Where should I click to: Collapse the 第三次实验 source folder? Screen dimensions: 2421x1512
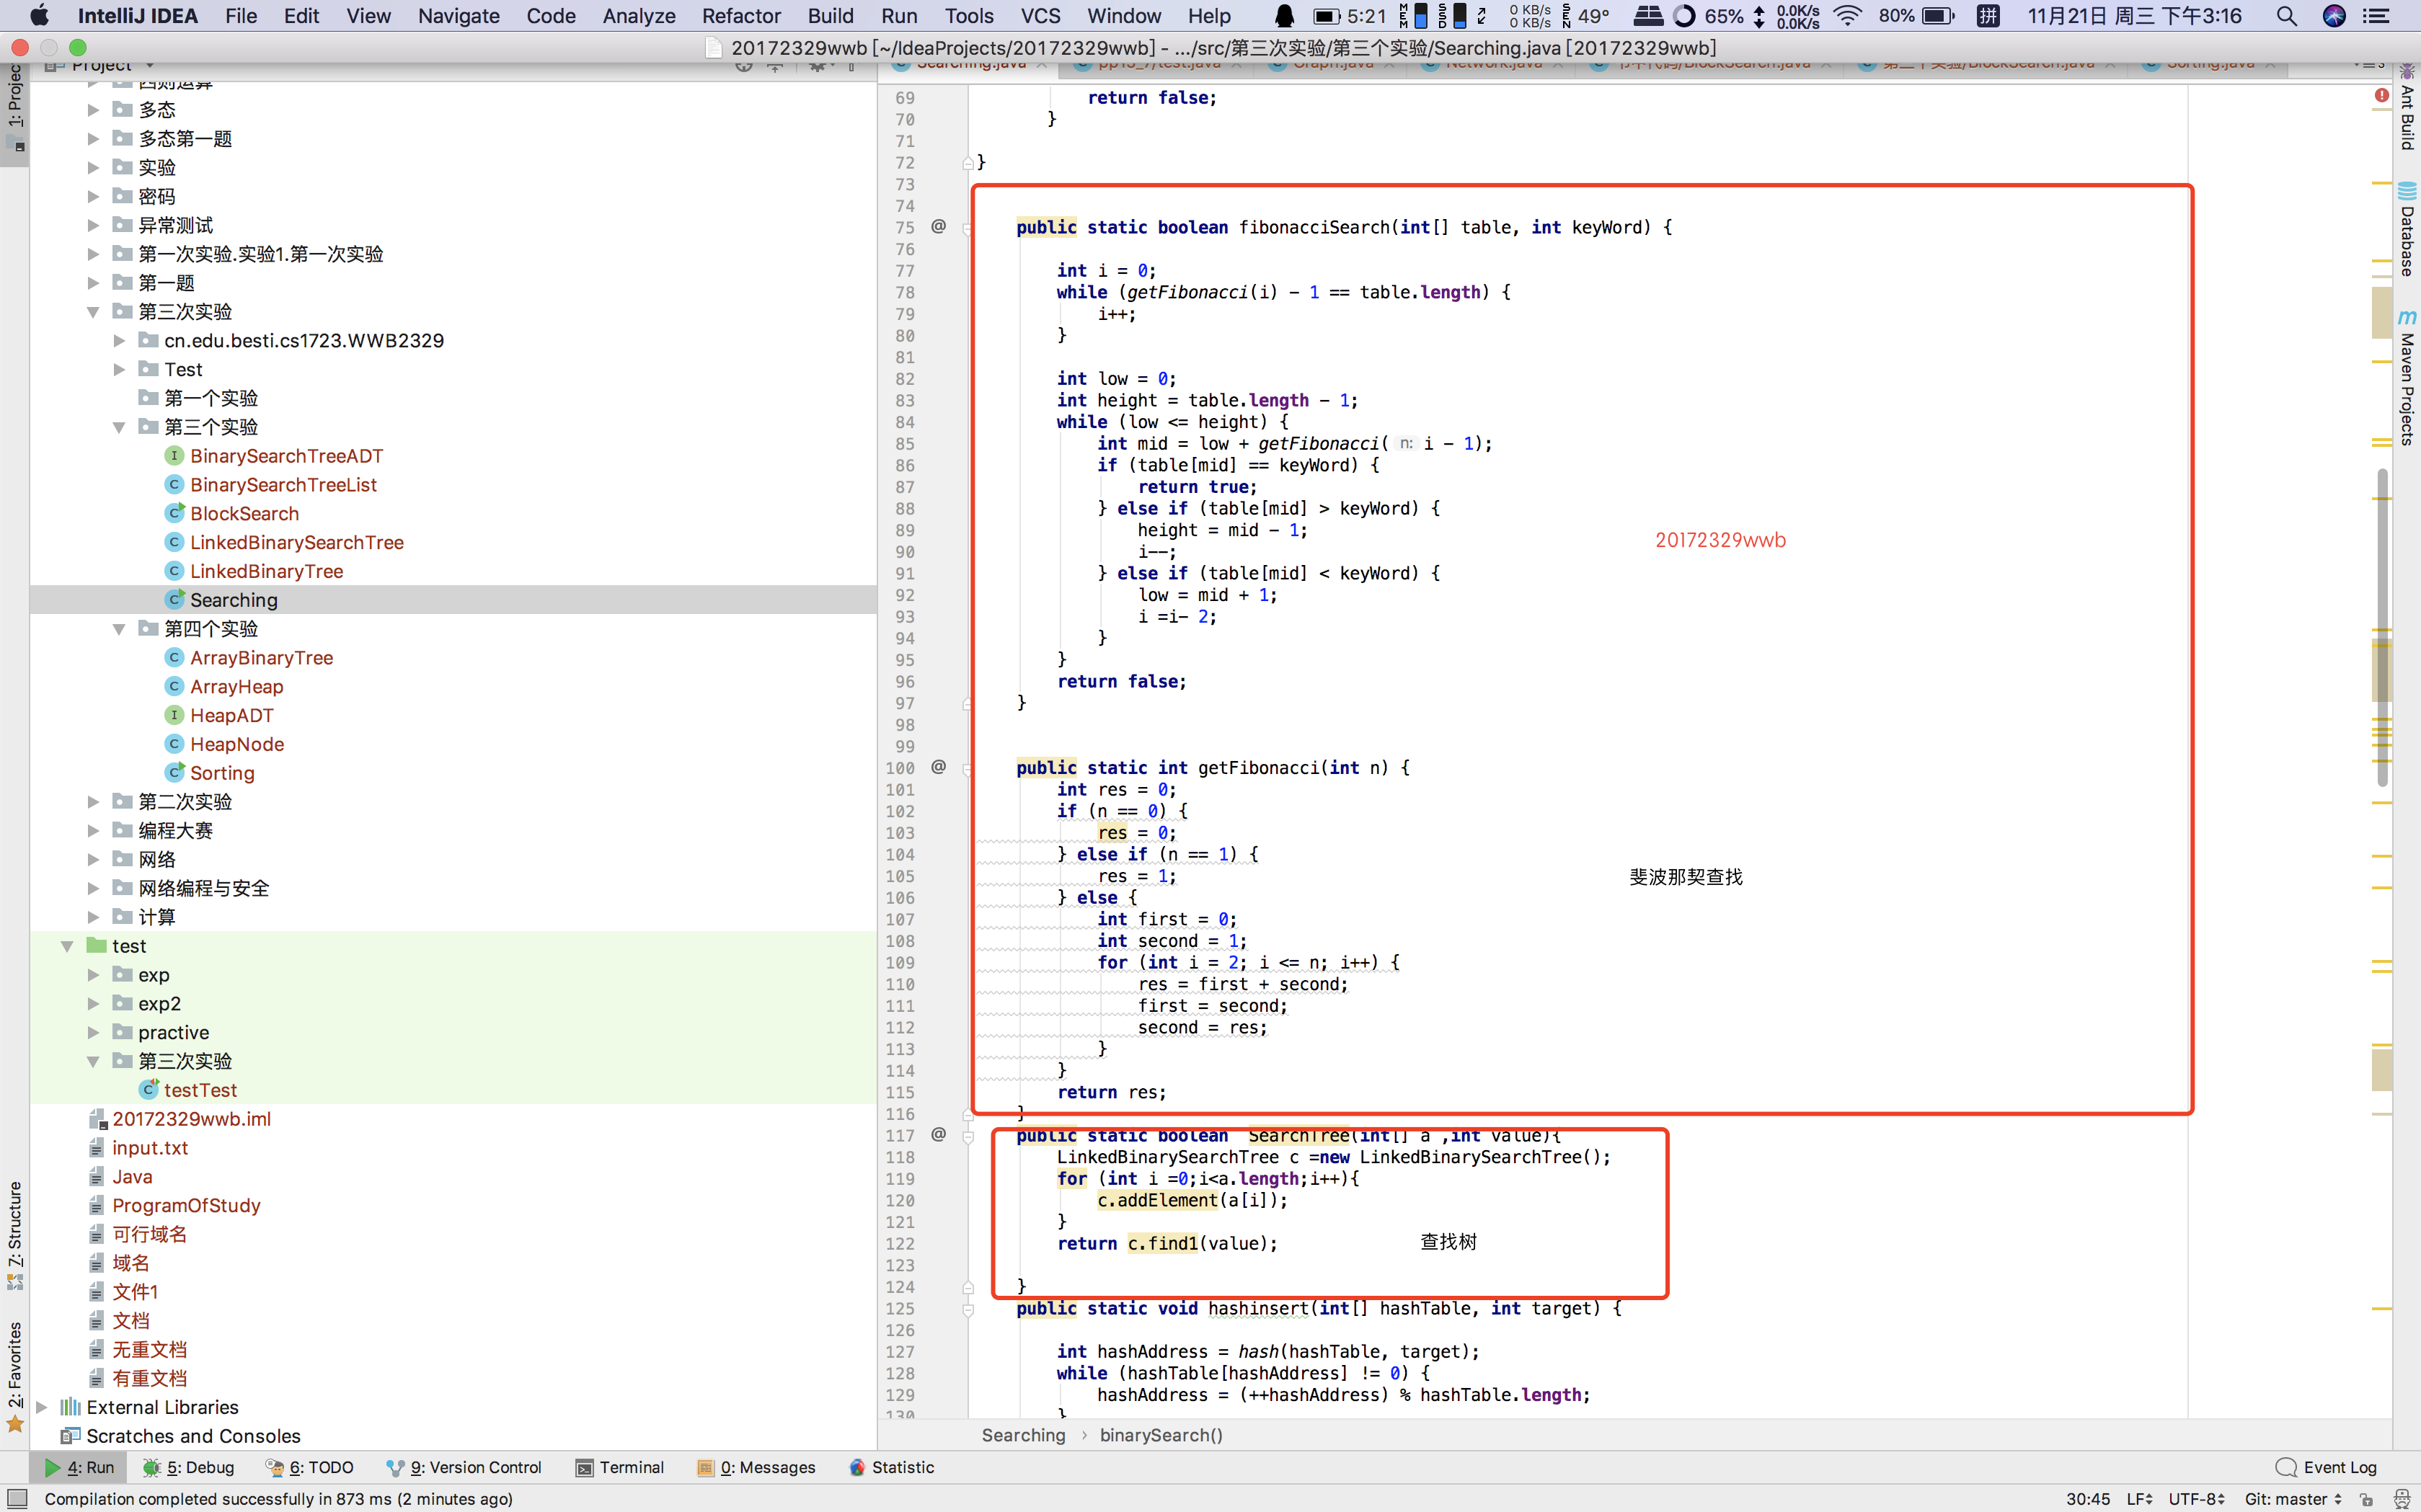tap(93, 312)
